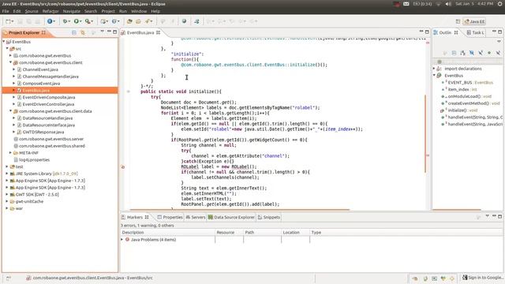The width and height of the screenshot is (505, 284).
Task: Toggle Hide Local Types in Outline toolbar
Action: point(498,53)
